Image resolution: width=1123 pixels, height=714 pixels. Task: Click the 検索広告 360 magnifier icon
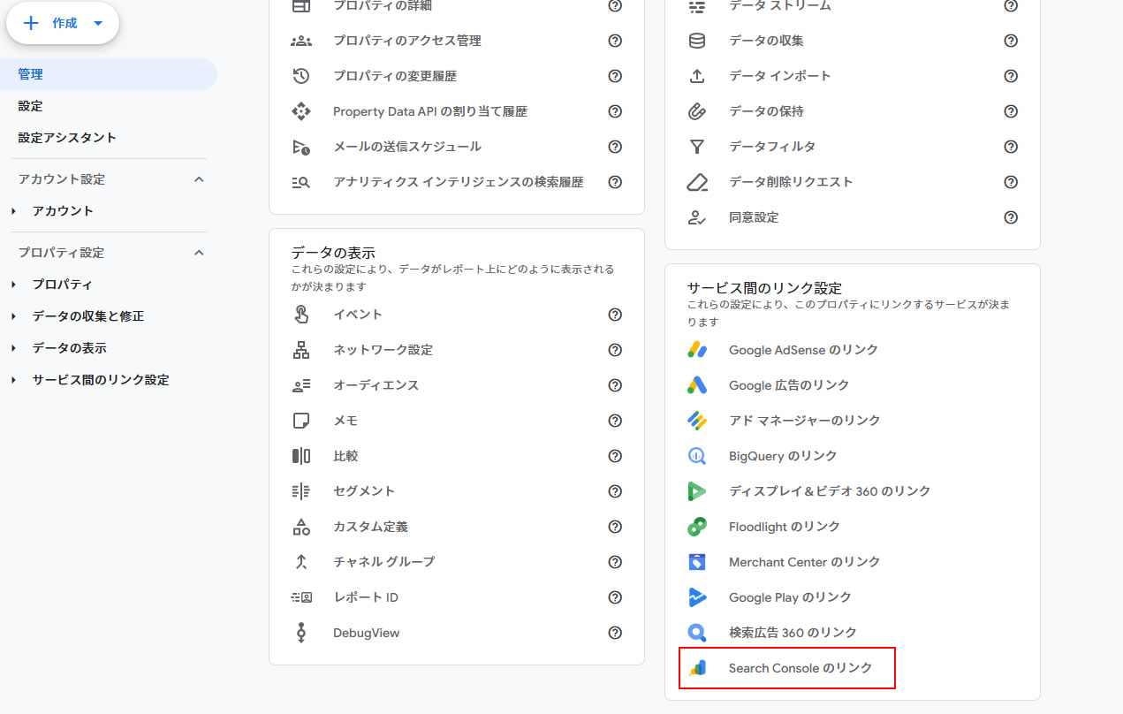[x=699, y=633]
